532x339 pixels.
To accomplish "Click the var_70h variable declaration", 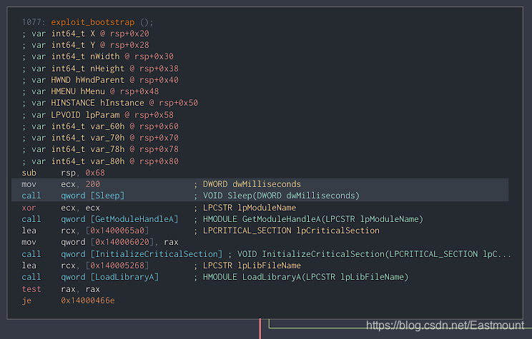I will coord(100,138).
